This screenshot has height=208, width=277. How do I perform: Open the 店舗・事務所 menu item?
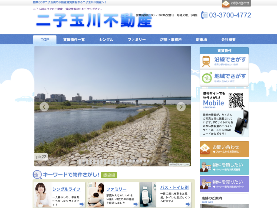171,40
